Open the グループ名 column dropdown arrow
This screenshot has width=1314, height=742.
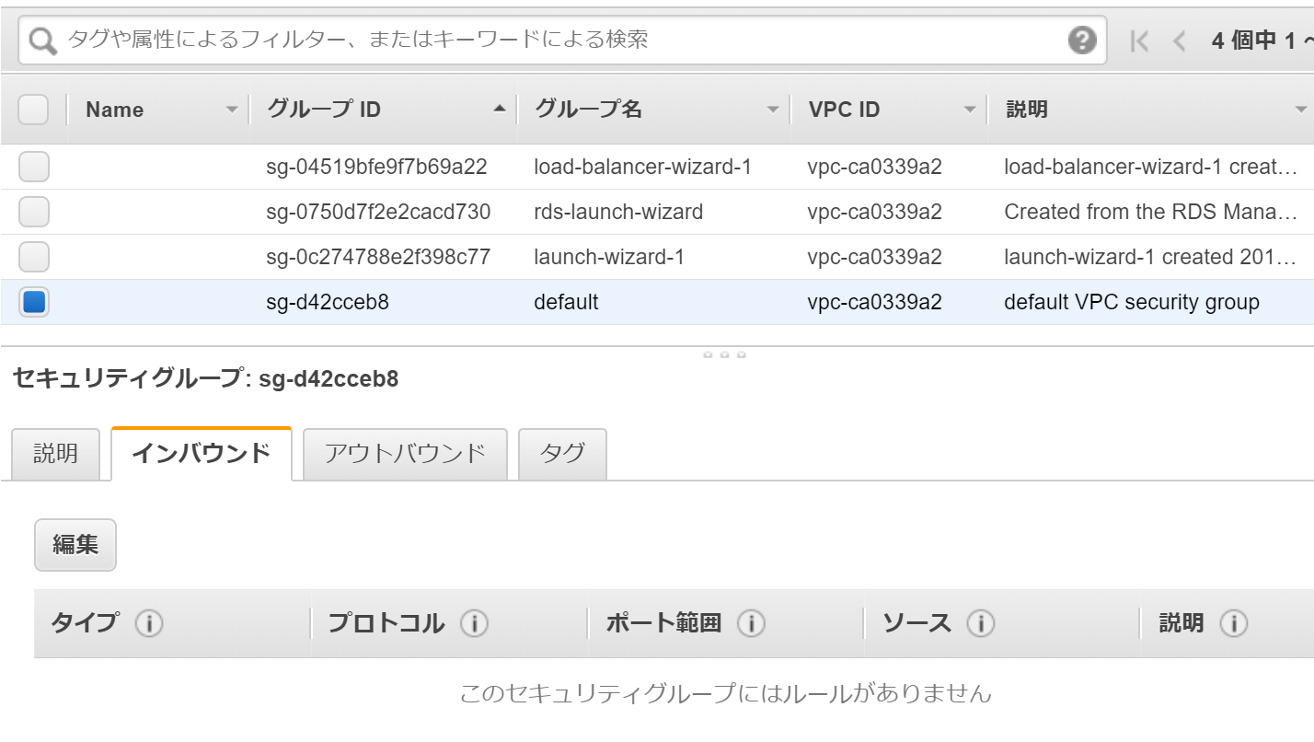(x=773, y=110)
